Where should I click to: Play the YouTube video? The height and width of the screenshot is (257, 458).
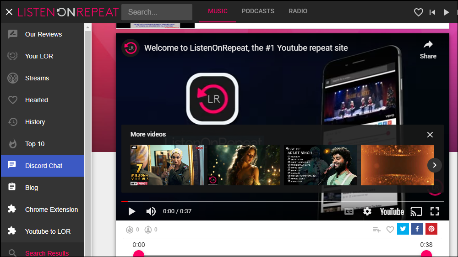[132, 211]
